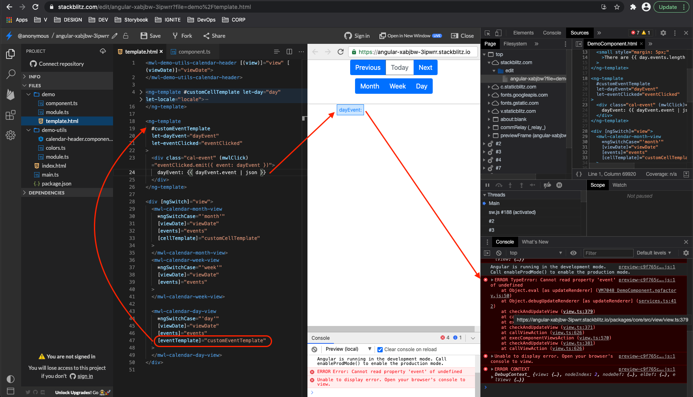Image resolution: width=693 pixels, height=397 pixels.
Task: Bookmark this page with star icon
Action: pos(617,7)
